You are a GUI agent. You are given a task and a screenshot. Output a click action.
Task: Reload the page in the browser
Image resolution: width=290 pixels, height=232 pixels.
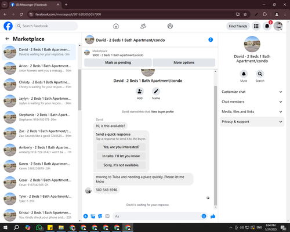21,14
